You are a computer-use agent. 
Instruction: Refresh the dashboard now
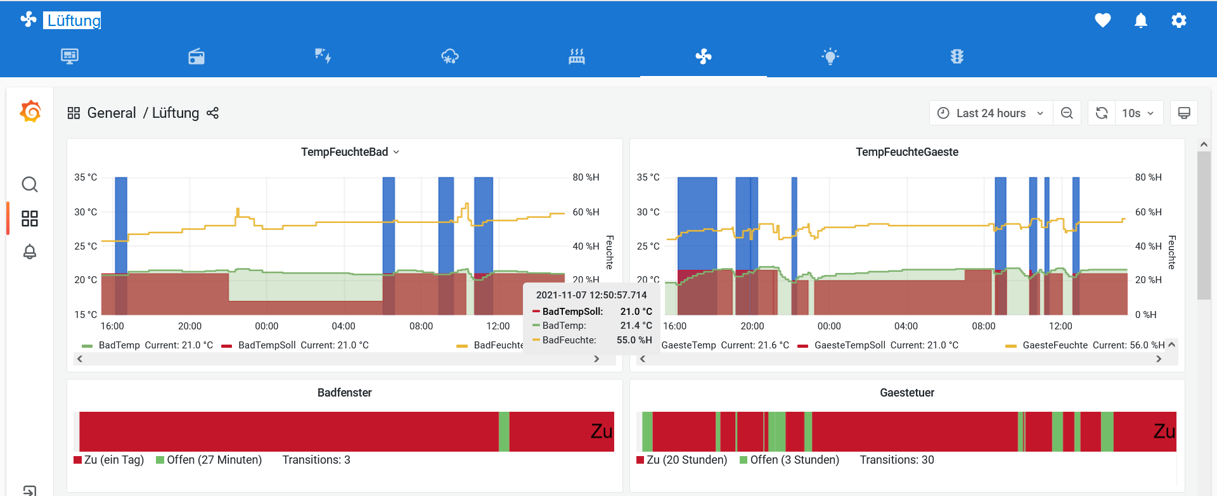tap(1102, 113)
